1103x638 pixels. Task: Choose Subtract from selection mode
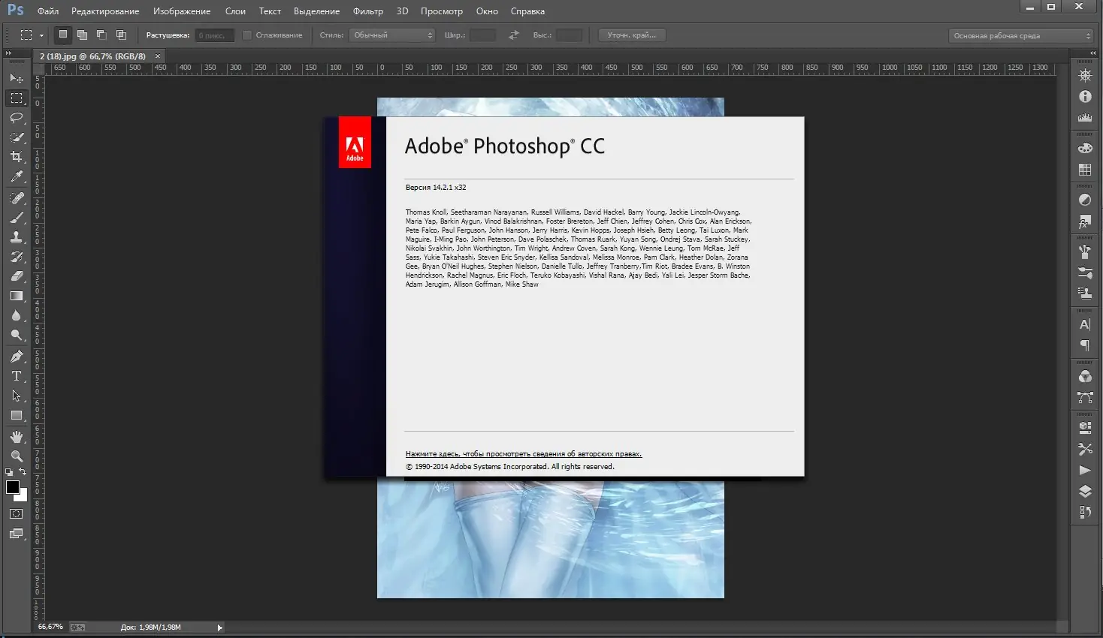click(101, 35)
